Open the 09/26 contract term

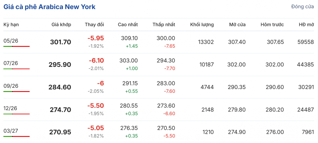(x=11, y=86)
